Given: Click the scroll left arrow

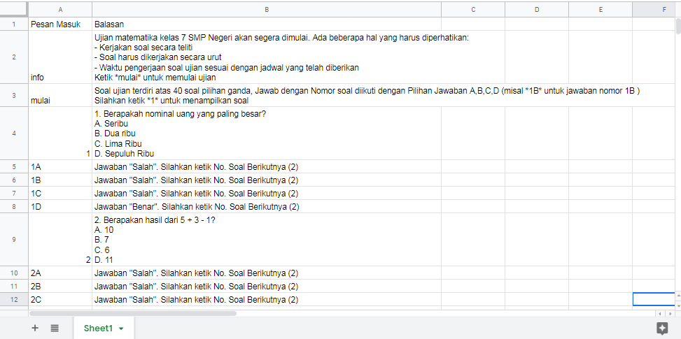Looking at the screenshot, I should pos(659,313).
